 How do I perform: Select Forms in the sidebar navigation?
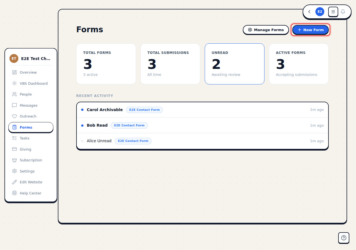(26, 127)
